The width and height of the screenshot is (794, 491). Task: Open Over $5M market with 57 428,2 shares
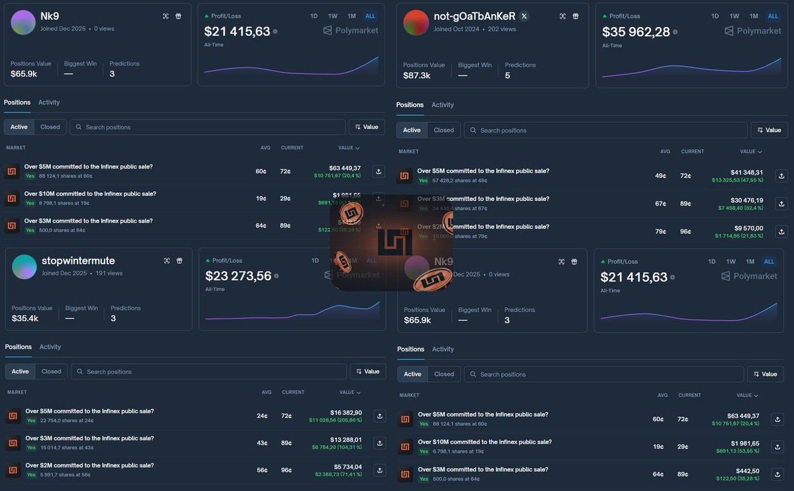(x=483, y=170)
